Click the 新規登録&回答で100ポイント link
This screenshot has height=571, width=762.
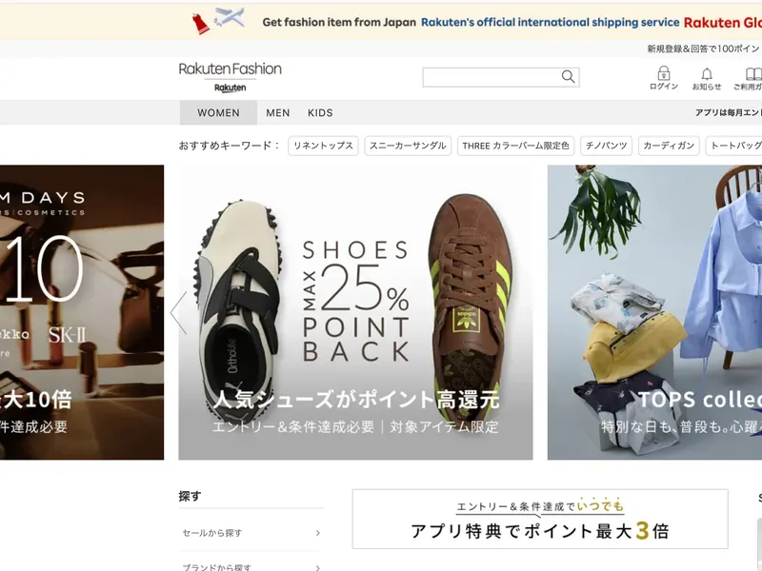coord(704,49)
